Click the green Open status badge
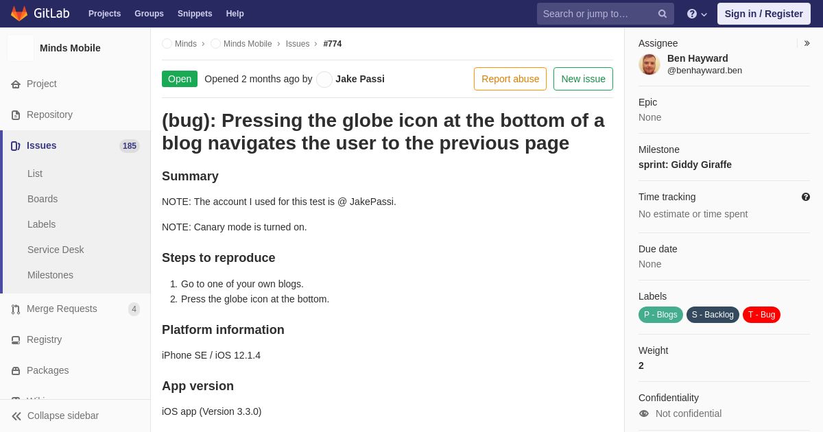This screenshot has height=432, width=823. point(180,79)
